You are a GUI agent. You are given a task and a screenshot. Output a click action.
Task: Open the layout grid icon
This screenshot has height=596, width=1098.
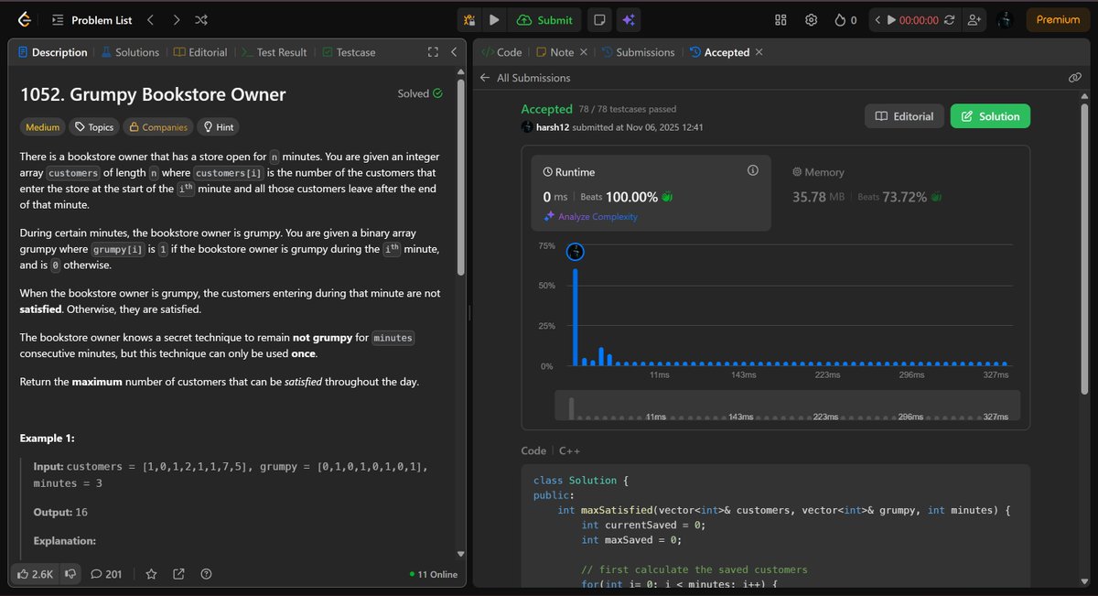pos(780,19)
